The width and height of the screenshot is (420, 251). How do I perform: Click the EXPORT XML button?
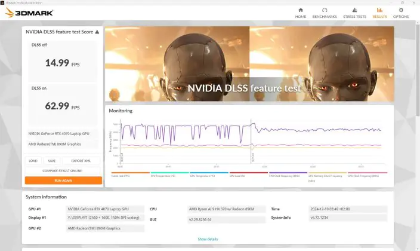point(81,161)
